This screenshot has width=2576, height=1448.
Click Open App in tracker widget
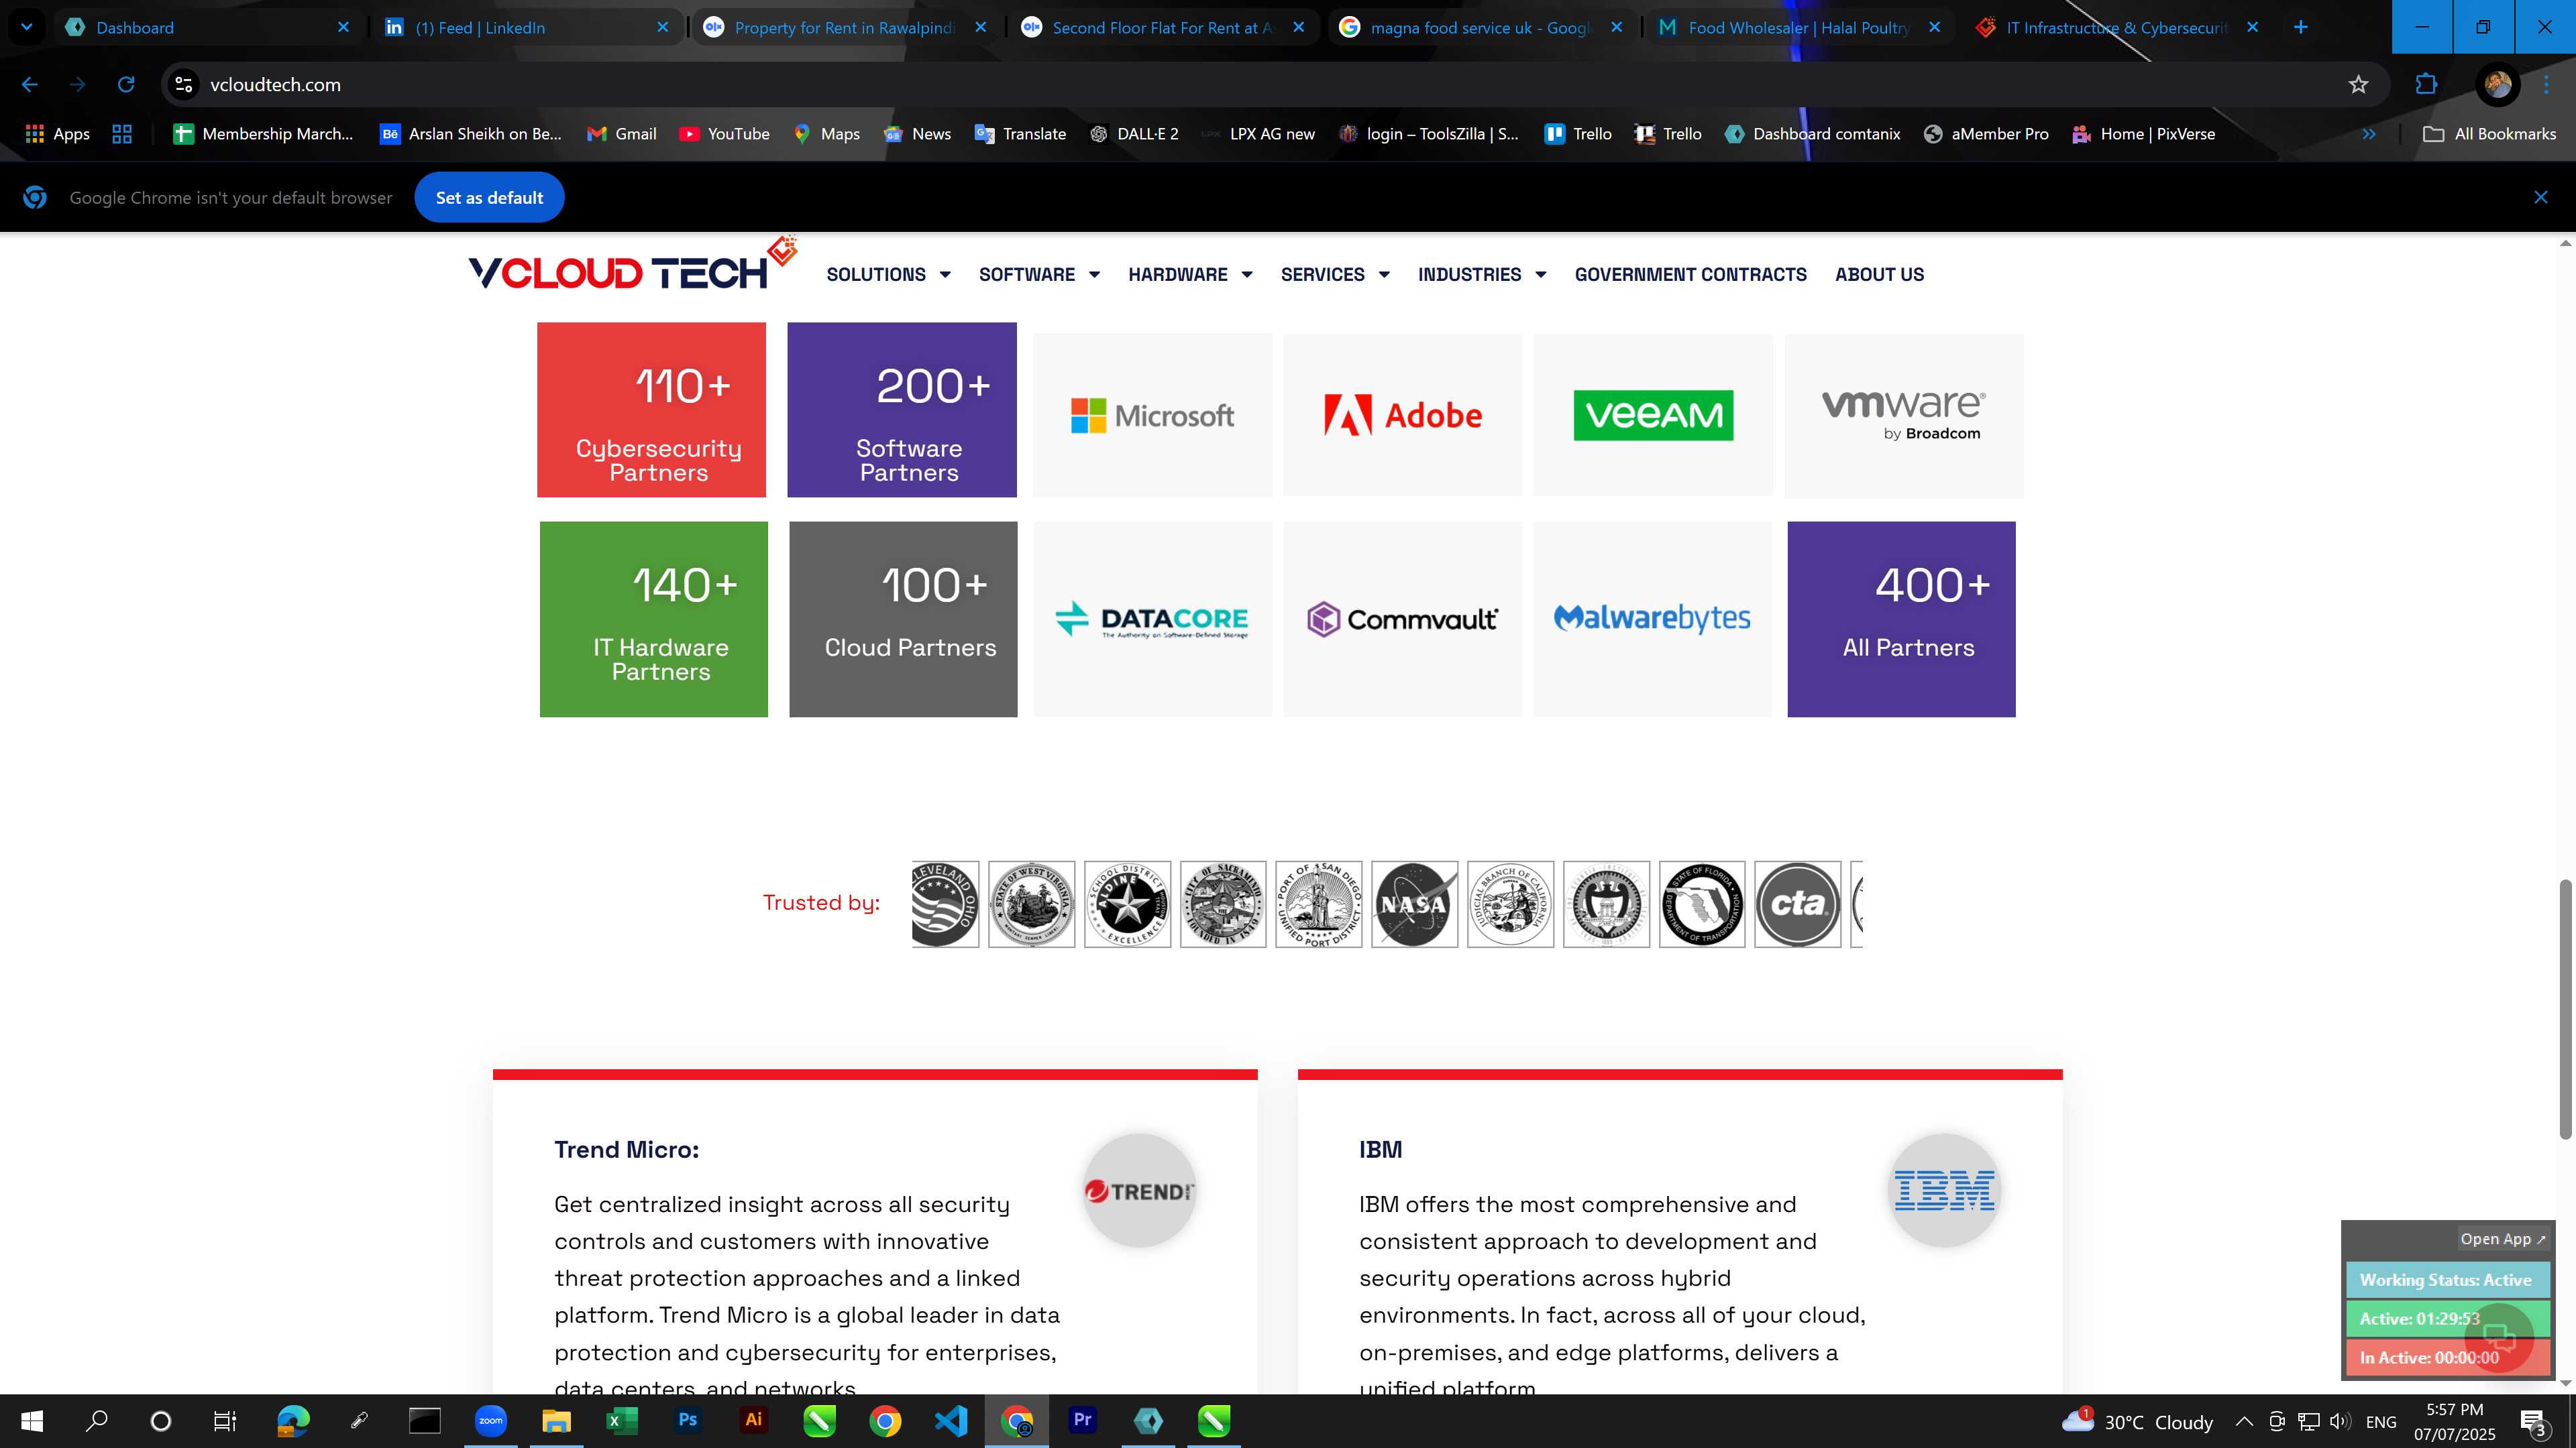coord(2503,1239)
